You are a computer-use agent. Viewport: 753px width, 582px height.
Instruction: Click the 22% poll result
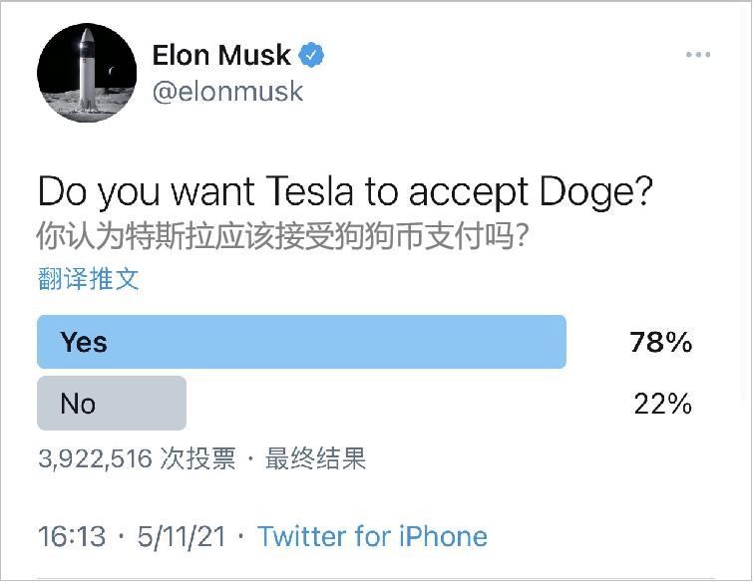click(x=662, y=404)
